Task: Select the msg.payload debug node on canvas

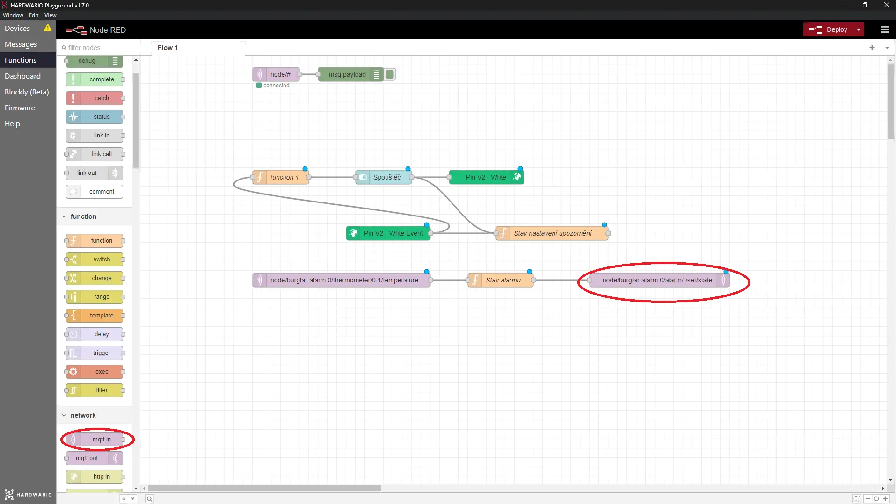Action: pos(351,74)
